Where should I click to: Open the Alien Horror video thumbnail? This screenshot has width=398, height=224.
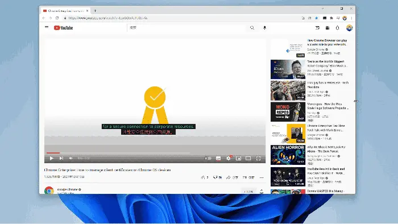point(288,155)
